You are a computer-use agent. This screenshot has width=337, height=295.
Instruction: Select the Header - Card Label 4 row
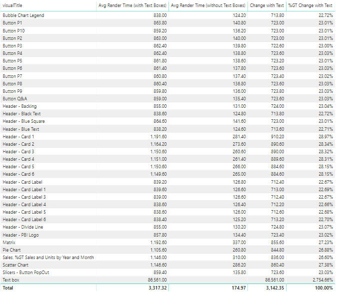tap(167, 205)
